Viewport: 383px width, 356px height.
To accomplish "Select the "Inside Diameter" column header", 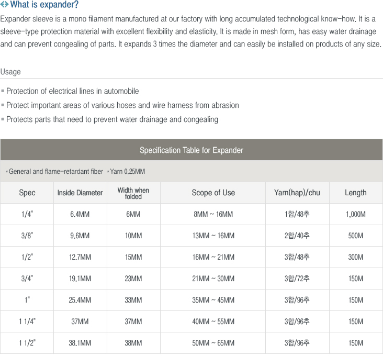I will pyautogui.click(x=80, y=193).
